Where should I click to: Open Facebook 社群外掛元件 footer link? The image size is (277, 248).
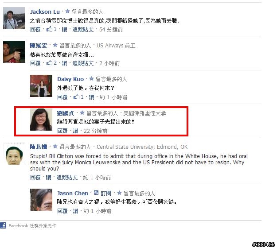click(x=32, y=225)
